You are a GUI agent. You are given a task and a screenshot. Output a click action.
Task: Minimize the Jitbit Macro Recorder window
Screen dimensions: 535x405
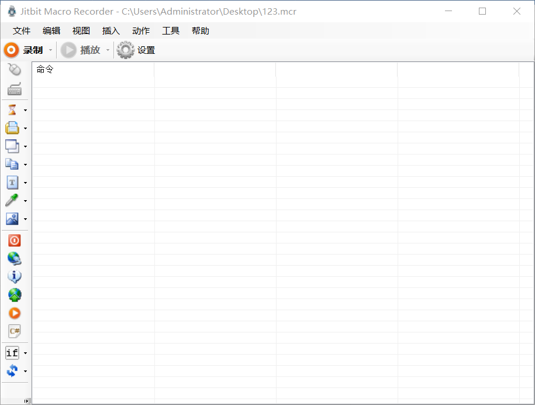(448, 11)
